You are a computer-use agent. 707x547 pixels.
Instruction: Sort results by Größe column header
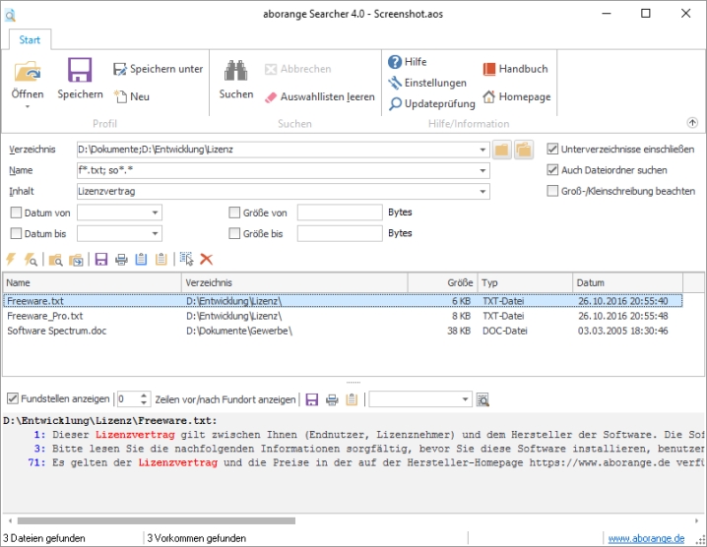coord(442,283)
